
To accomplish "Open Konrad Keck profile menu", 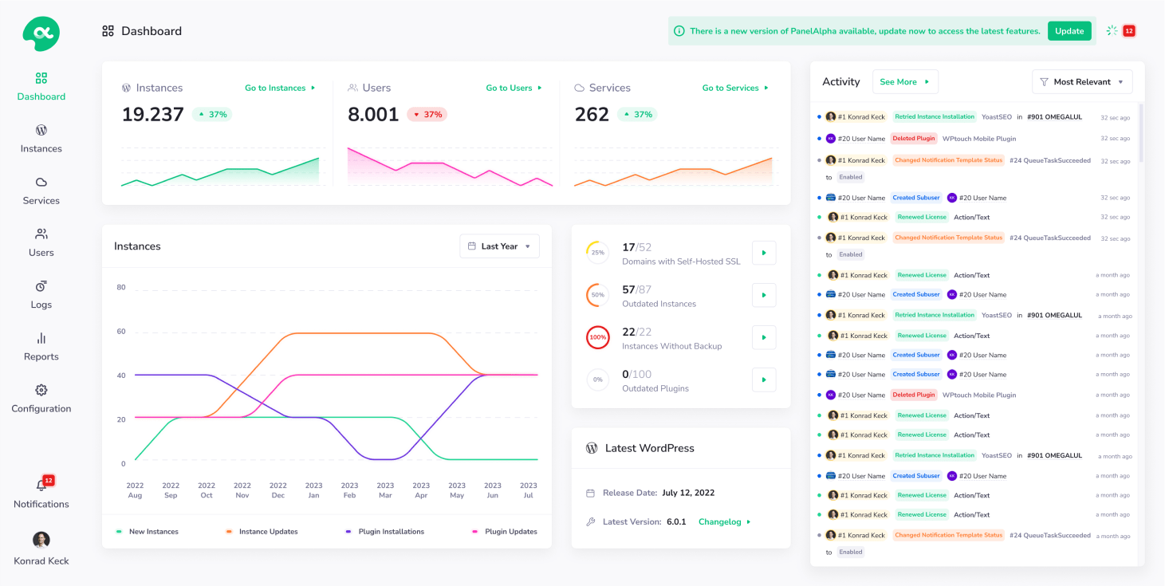I will tap(41, 549).
